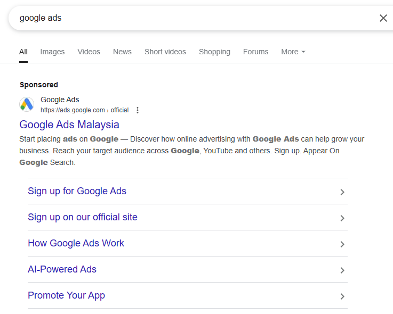This screenshot has height=314, width=393.
Task: Open the 'Google Ads Malaysia' headline link
Action: (69, 125)
